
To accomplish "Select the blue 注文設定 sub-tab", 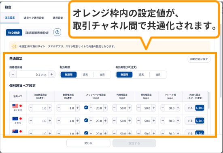I will 14,33.
